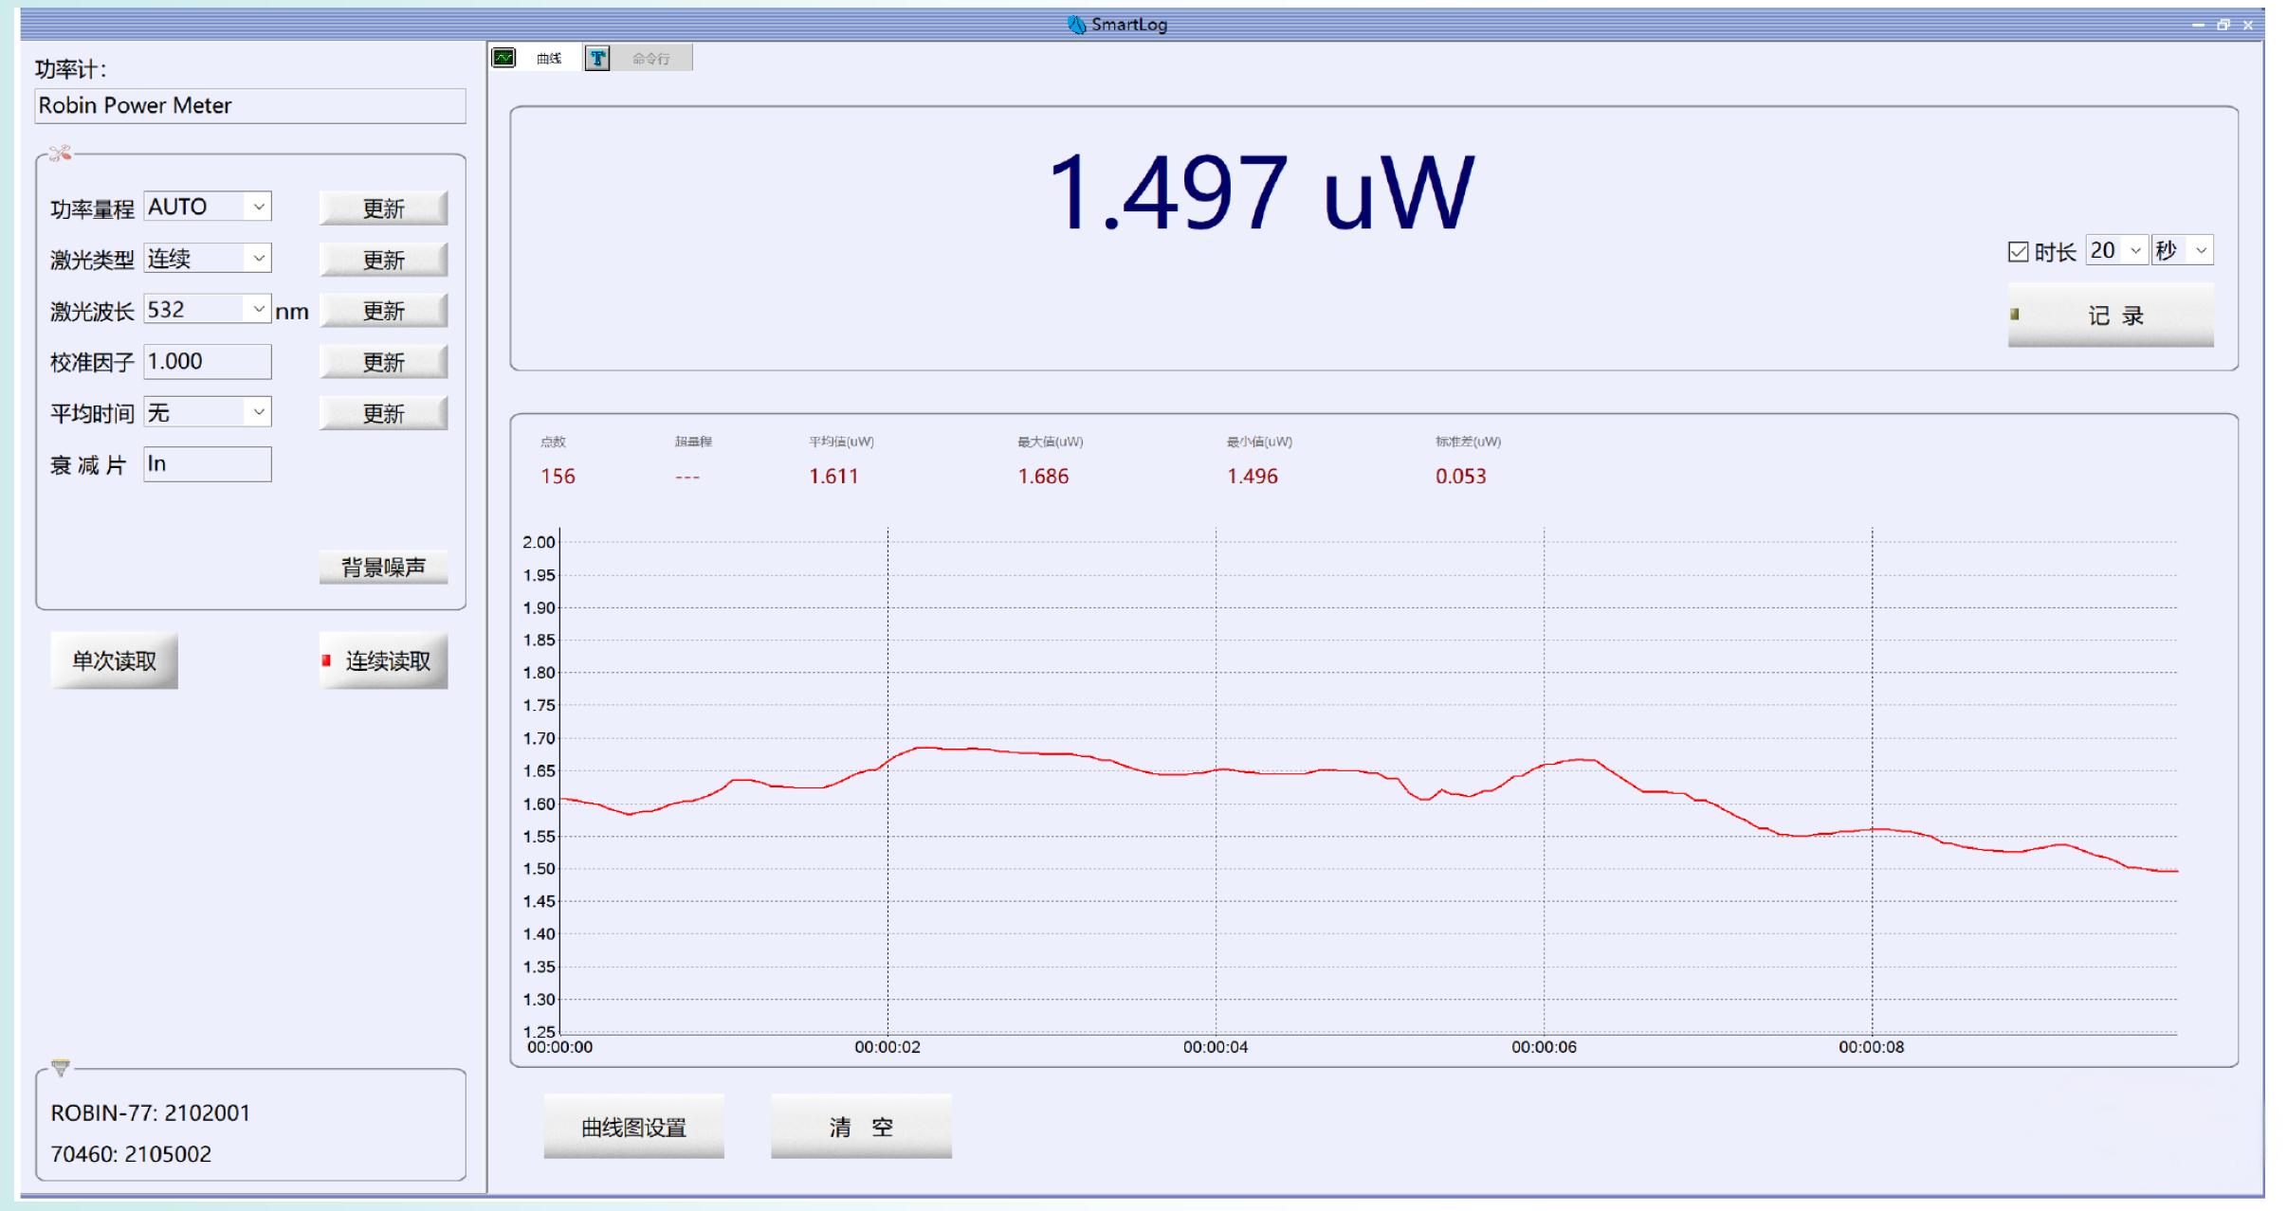Close the SmartLog window
The height and width of the screenshot is (1211, 2287).
tap(2248, 26)
